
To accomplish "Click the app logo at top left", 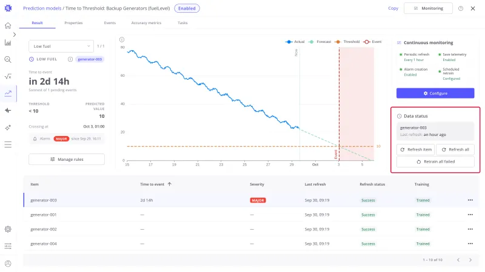I will tap(8, 8).
